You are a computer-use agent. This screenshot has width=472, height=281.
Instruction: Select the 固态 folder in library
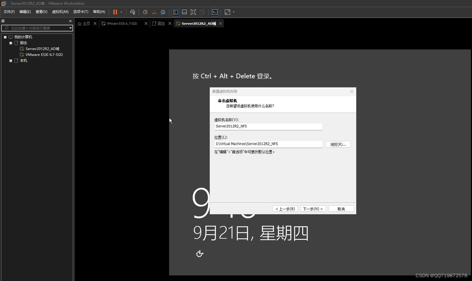(x=23, y=43)
